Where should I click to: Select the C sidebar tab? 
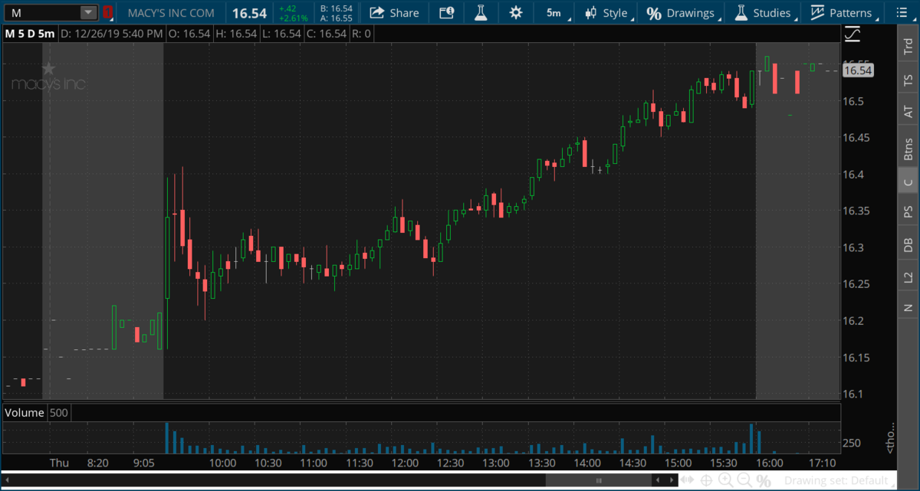coord(909,182)
